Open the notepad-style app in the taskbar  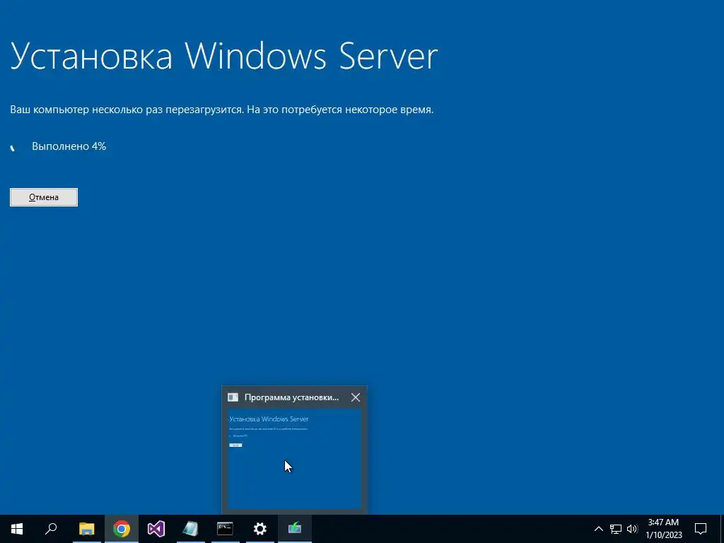click(x=190, y=529)
